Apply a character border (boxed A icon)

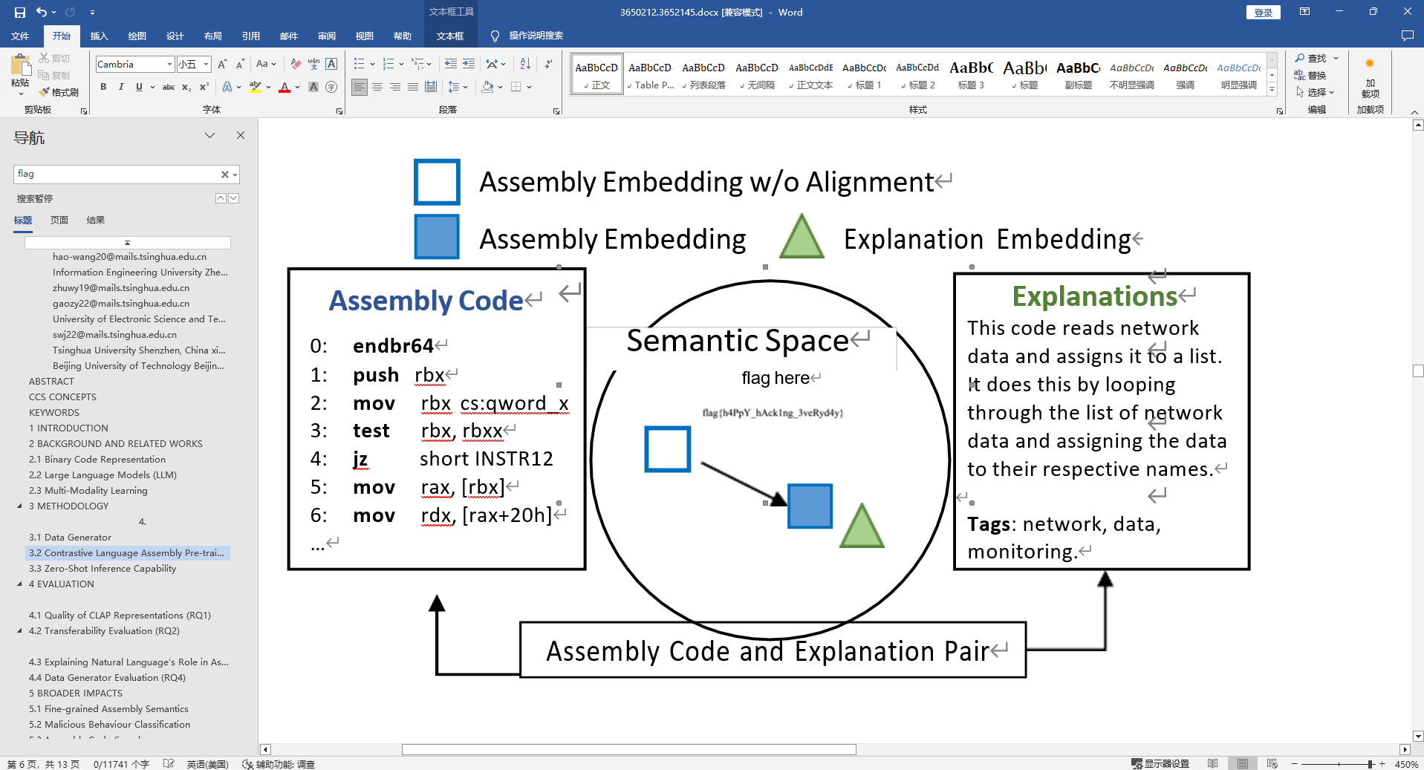click(x=331, y=64)
